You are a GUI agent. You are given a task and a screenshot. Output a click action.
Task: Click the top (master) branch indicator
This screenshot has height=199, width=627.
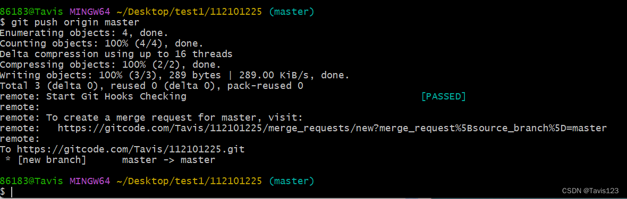(292, 12)
